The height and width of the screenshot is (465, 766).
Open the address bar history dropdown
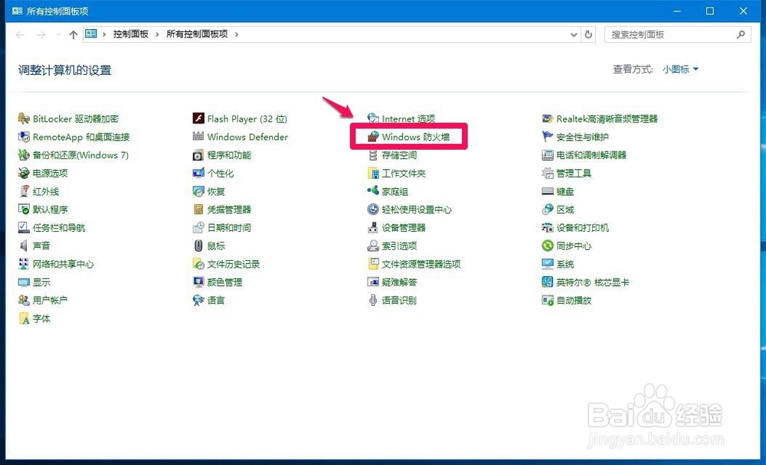(x=574, y=34)
